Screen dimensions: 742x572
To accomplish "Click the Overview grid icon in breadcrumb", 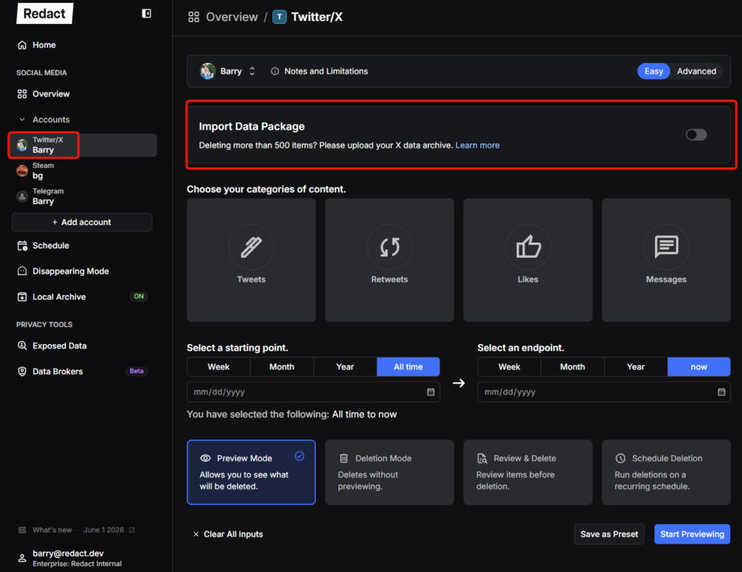I will click(193, 17).
